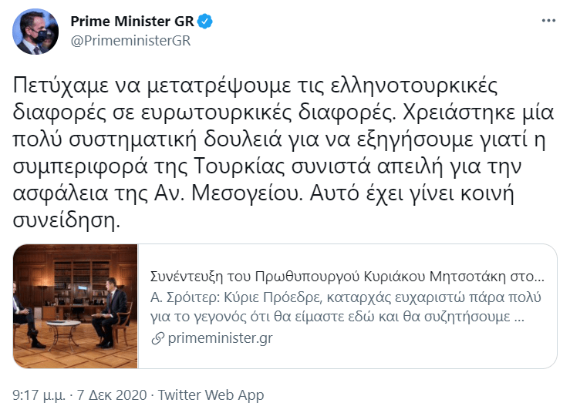Open the interview photo thumbnail in link card
Screen dimensions: 570x413
tap(77, 305)
